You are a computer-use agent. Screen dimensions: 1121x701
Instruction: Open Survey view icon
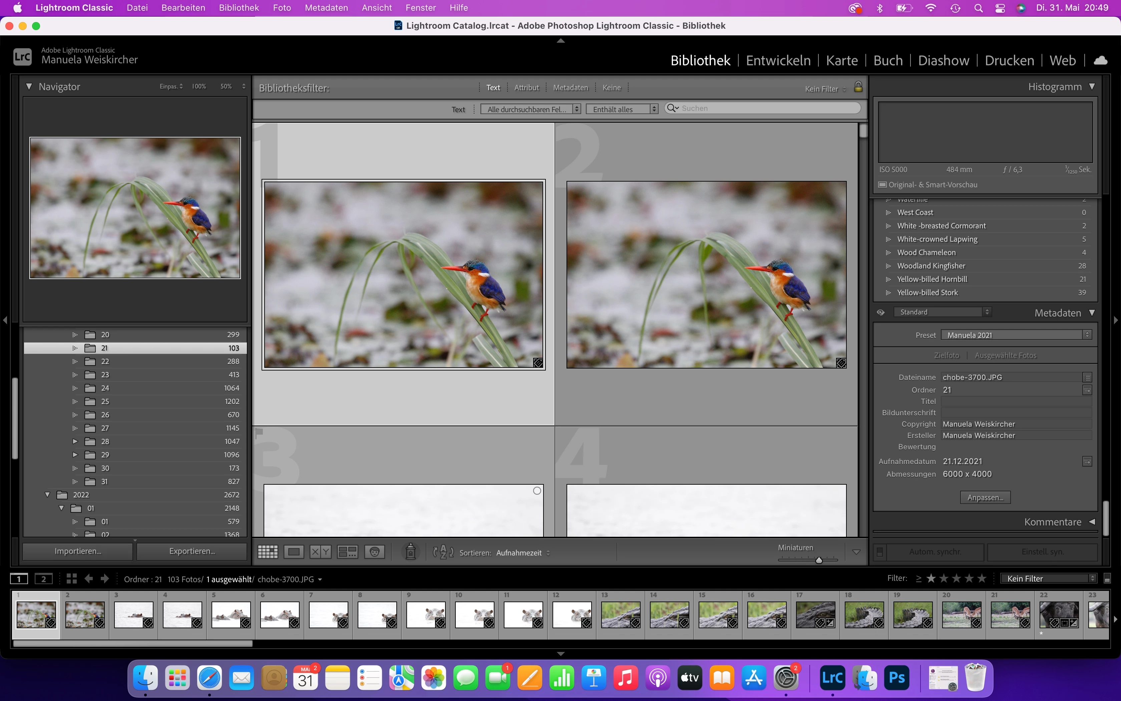click(347, 552)
